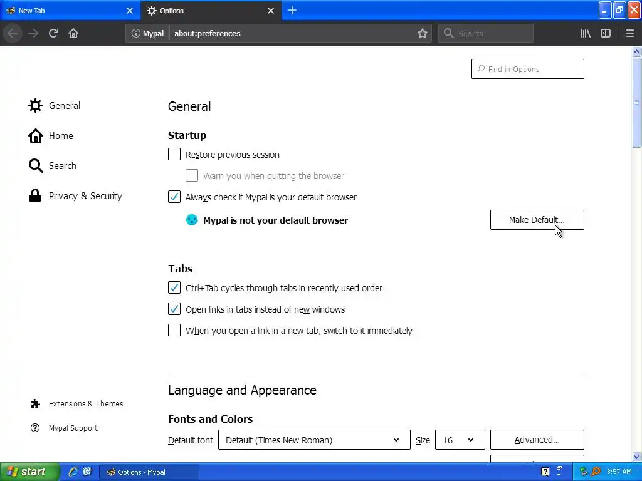Enable switch to new tab immediately checkbox
The height and width of the screenshot is (481, 642).
click(174, 330)
